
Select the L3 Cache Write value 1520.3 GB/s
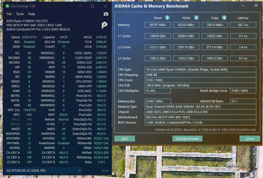(x=186, y=58)
